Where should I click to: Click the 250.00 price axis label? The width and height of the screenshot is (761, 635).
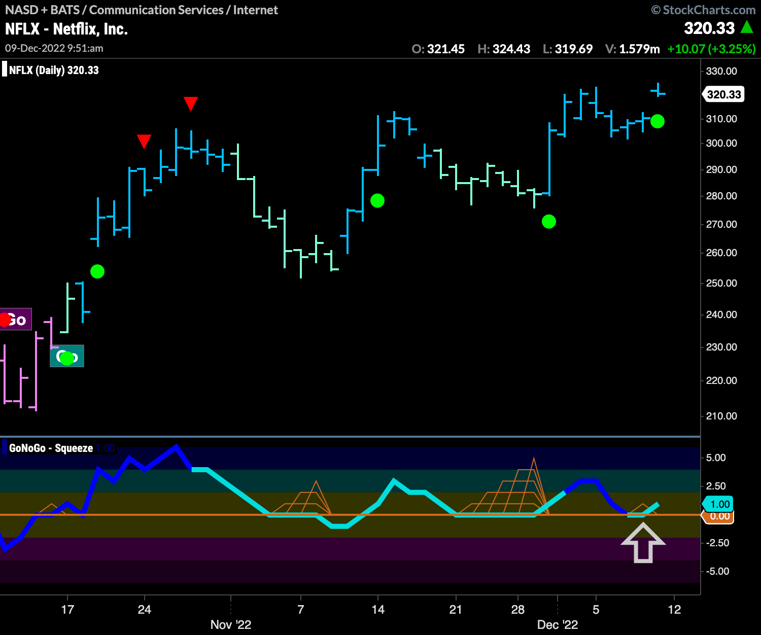[721, 283]
